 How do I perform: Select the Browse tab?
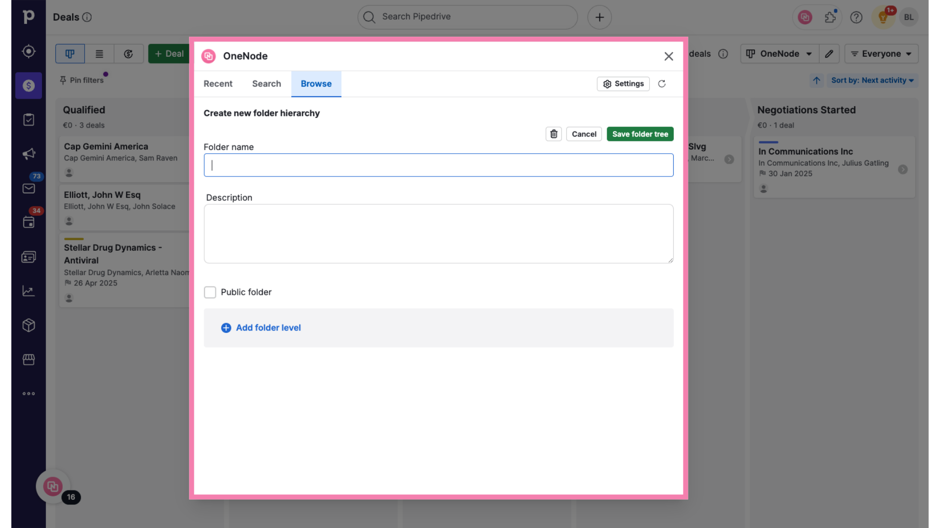point(316,84)
